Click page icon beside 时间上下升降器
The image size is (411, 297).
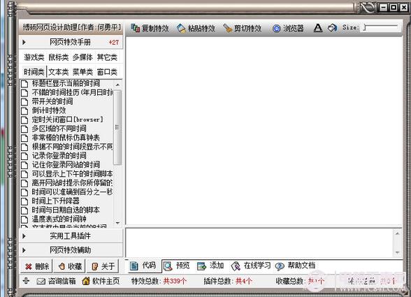(24, 201)
